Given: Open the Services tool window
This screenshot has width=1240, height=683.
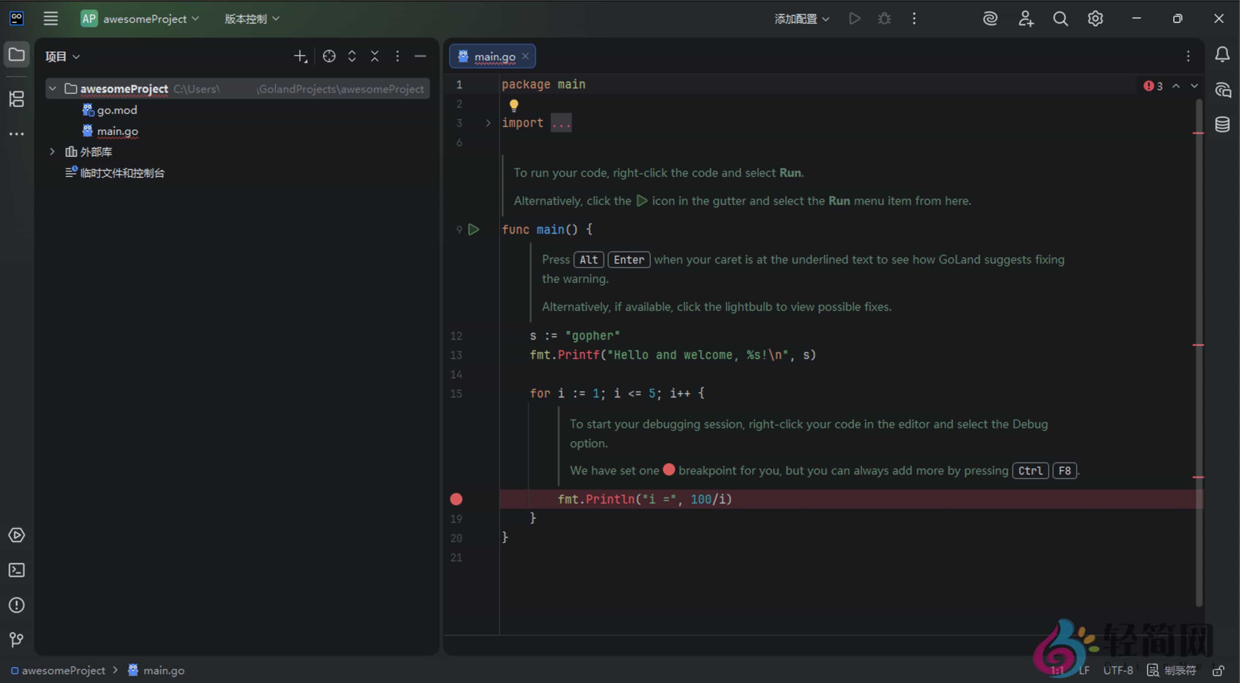Looking at the screenshot, I should [x=16, y=535].
